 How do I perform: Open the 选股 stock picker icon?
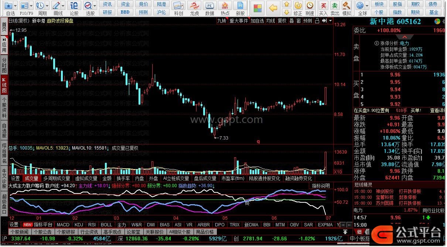pyautogui.click(x=88, y=6)
